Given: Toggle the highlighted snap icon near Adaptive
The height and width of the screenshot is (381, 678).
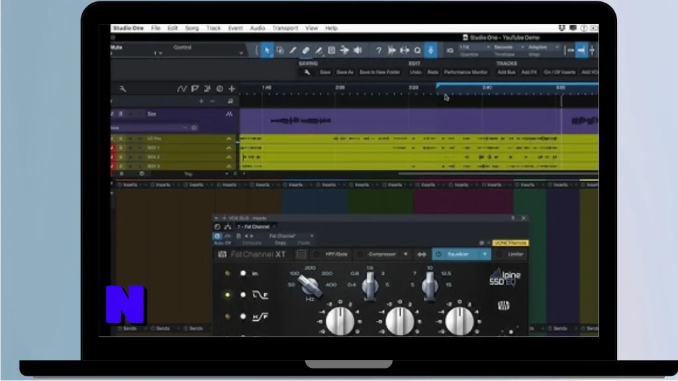Looking at the screenshot, I should [x=581, y=50].
